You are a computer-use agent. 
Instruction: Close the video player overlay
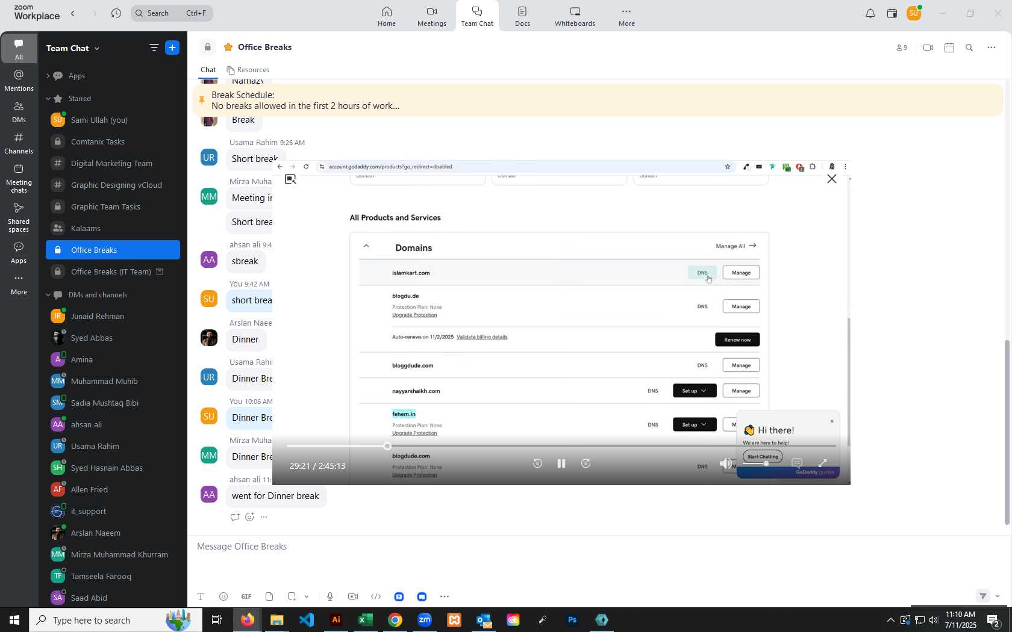click(832, 179)
